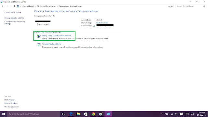
Task: Click the address bar location icon
Action: click(x=18, y=6)
